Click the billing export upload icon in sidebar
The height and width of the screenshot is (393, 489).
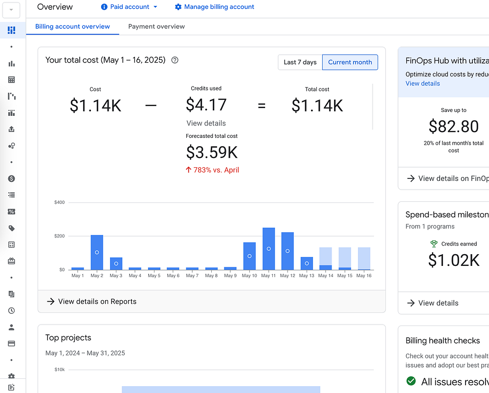pos(12,129)
